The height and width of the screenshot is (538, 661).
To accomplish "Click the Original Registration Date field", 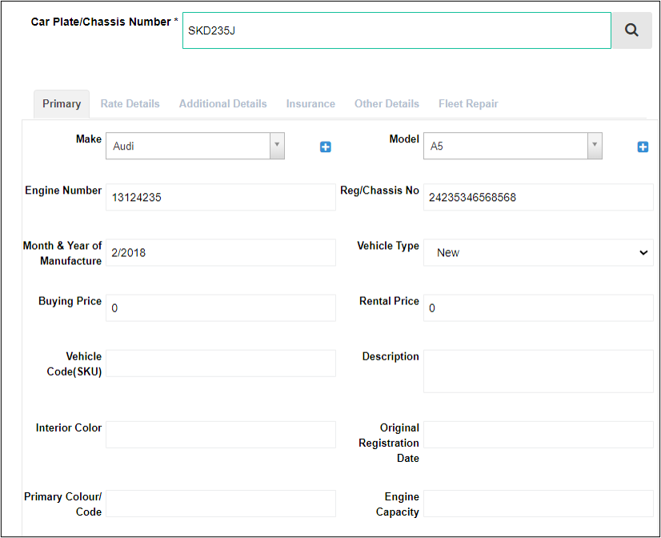I will coord(539,434).
